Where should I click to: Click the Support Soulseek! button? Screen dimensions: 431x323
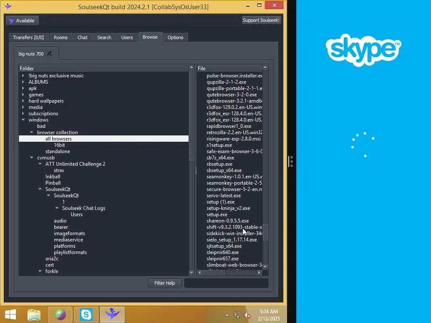[261, 20]
